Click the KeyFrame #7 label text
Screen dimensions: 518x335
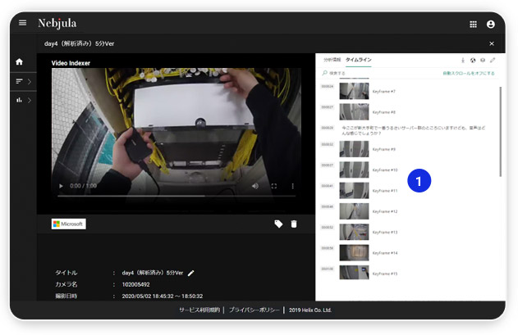384,92
